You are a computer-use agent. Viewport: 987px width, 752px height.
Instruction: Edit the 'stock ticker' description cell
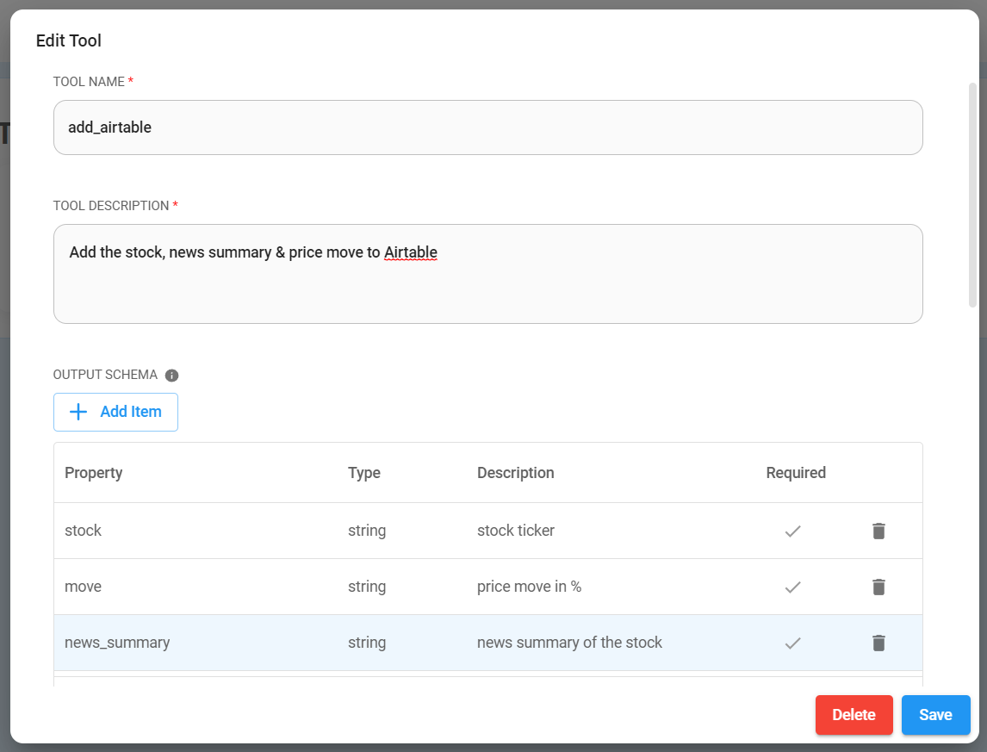click(516, 531)
